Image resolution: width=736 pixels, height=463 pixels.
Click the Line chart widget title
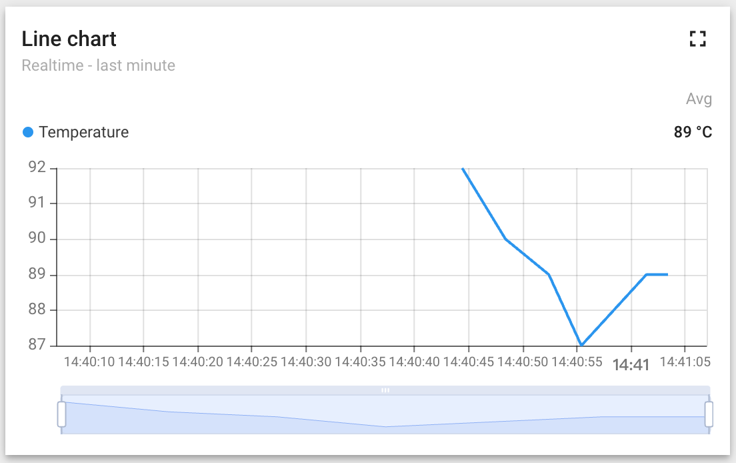[x=69, y=39]
